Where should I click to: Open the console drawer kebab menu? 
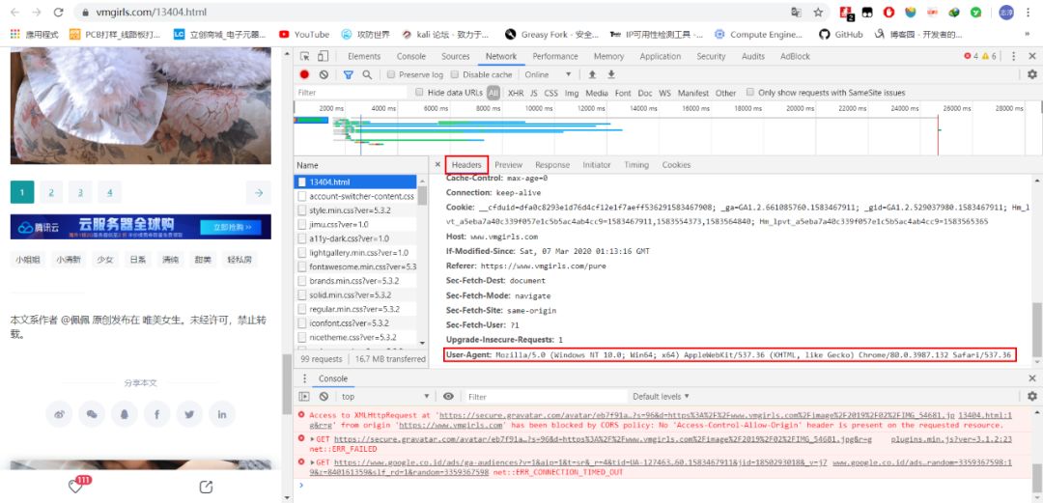[304, 378]
